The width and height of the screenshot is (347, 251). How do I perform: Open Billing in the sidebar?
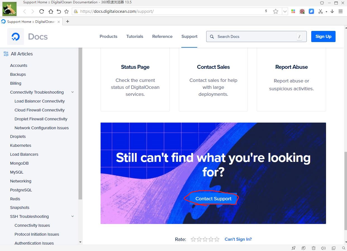[x=16, y=83]
